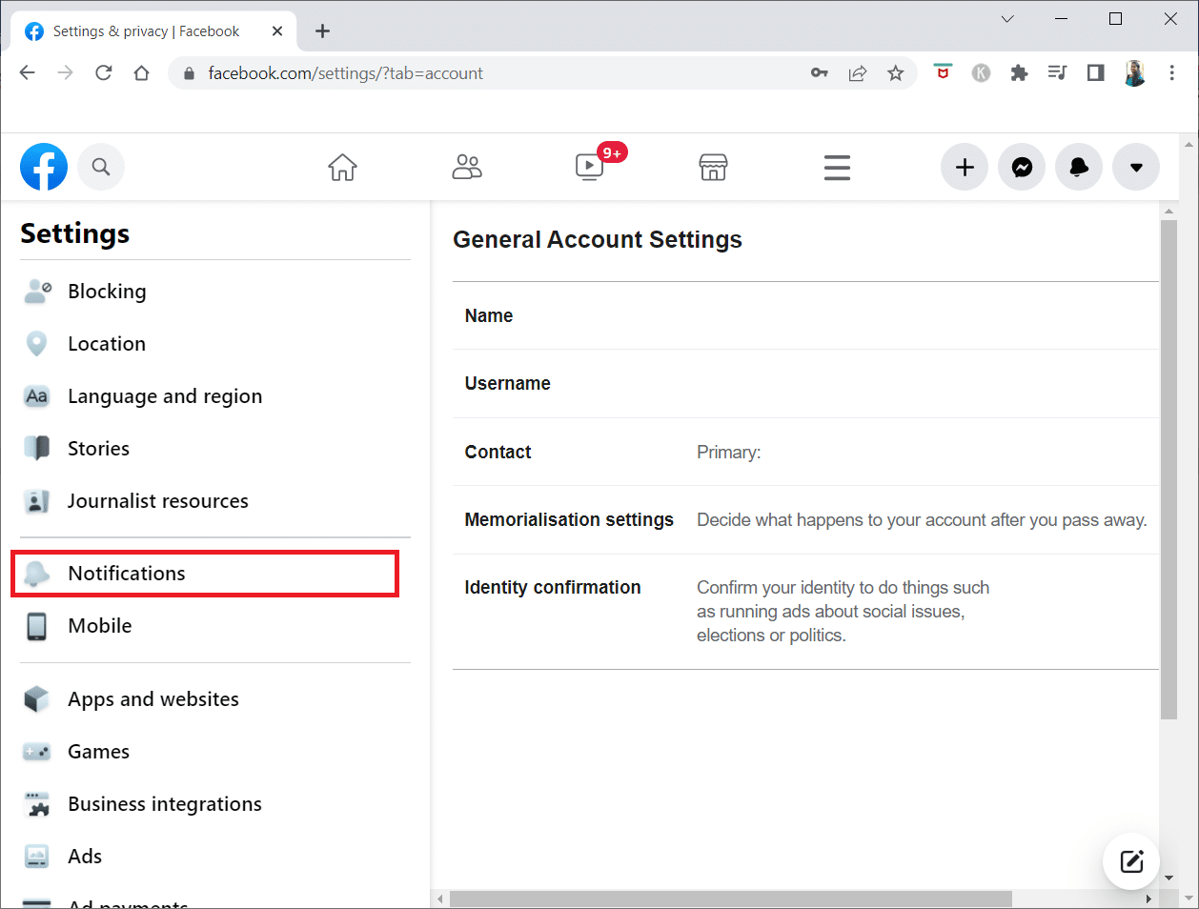Open the saved password key icon
Image resolution: width=1199 pixels, height=909 pixels.
(820, 73)
